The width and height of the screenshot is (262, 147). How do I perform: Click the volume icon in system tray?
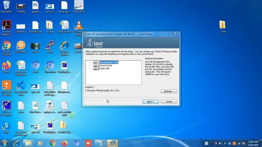pyautogui.click(x=220, y=143)
